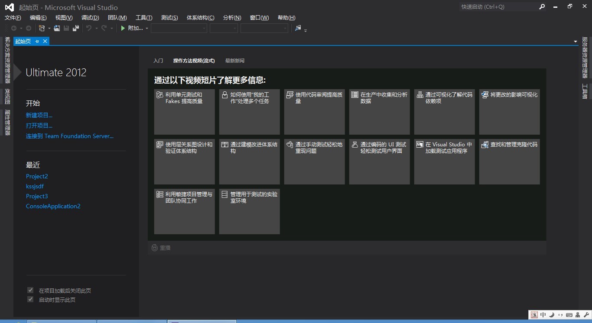The image size is (592, 323).
Task: Click the save all toolbar icon
Action: coord(76,28)
